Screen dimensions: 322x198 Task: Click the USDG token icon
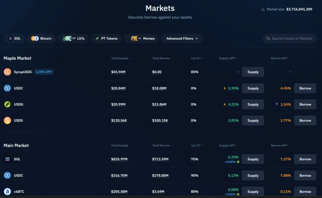pyautogui.click(x=8, y=104)
